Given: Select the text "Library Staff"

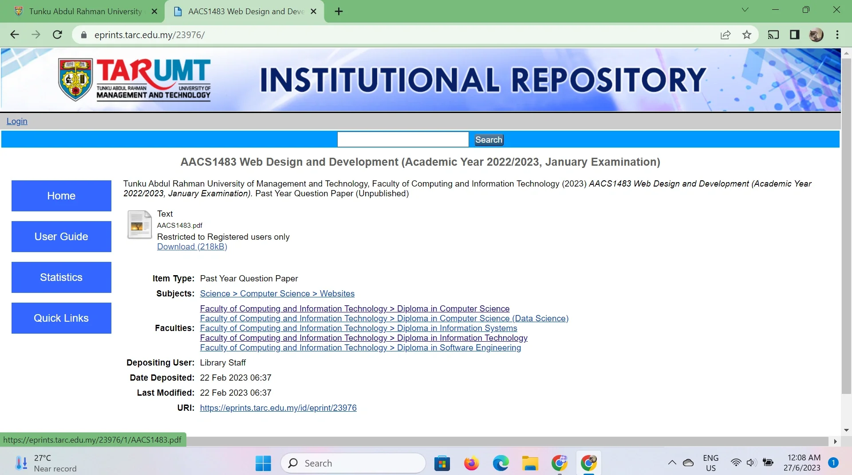Looking at the screenshot, I should tap(223, 363).
